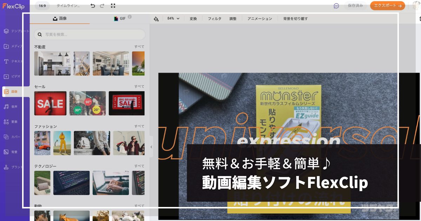Viewport: 421px width, 221px height.
Task: Open 調整 in the image toolbar
Action: [233, 19]
